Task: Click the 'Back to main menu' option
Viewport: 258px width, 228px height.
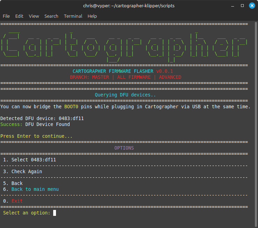Action: point(35,189)
